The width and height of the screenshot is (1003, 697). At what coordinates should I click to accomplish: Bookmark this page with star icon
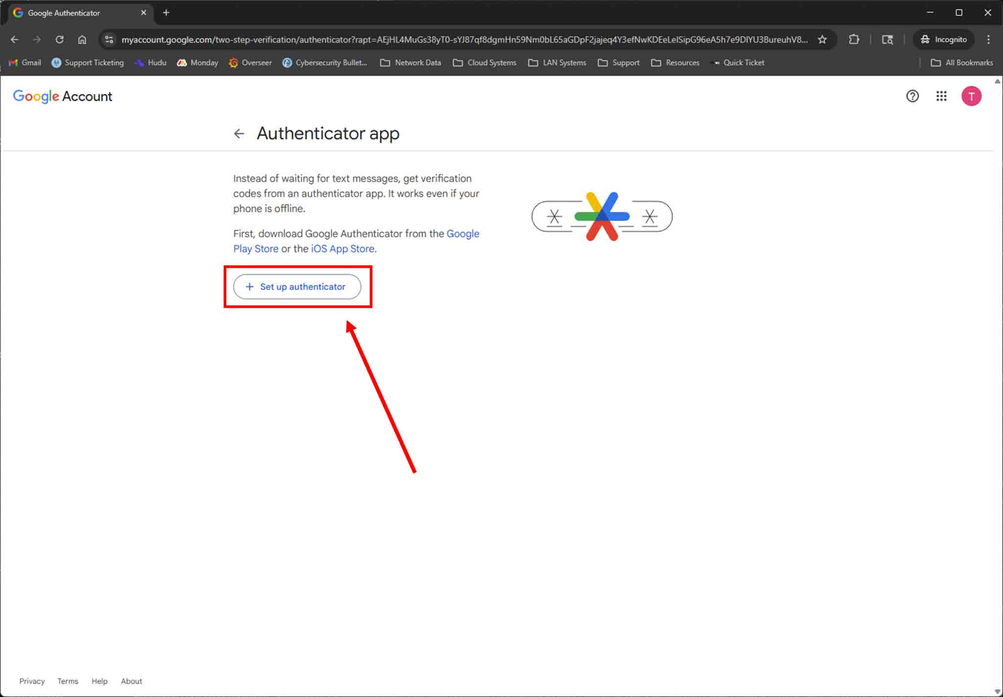822,40
